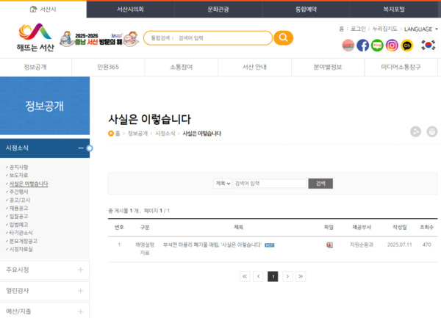Click the Korean flag icon
Screen dimensions: 441x318
click(428, 45)
